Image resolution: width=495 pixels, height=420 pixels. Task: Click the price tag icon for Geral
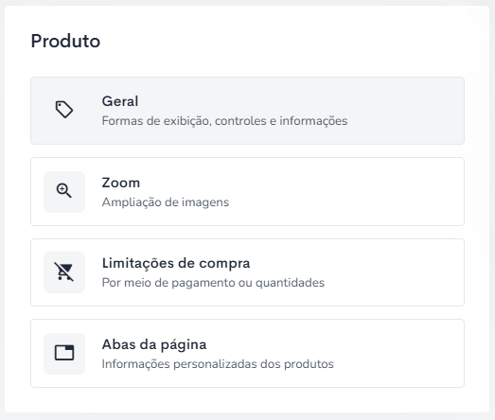pos(64,110)
